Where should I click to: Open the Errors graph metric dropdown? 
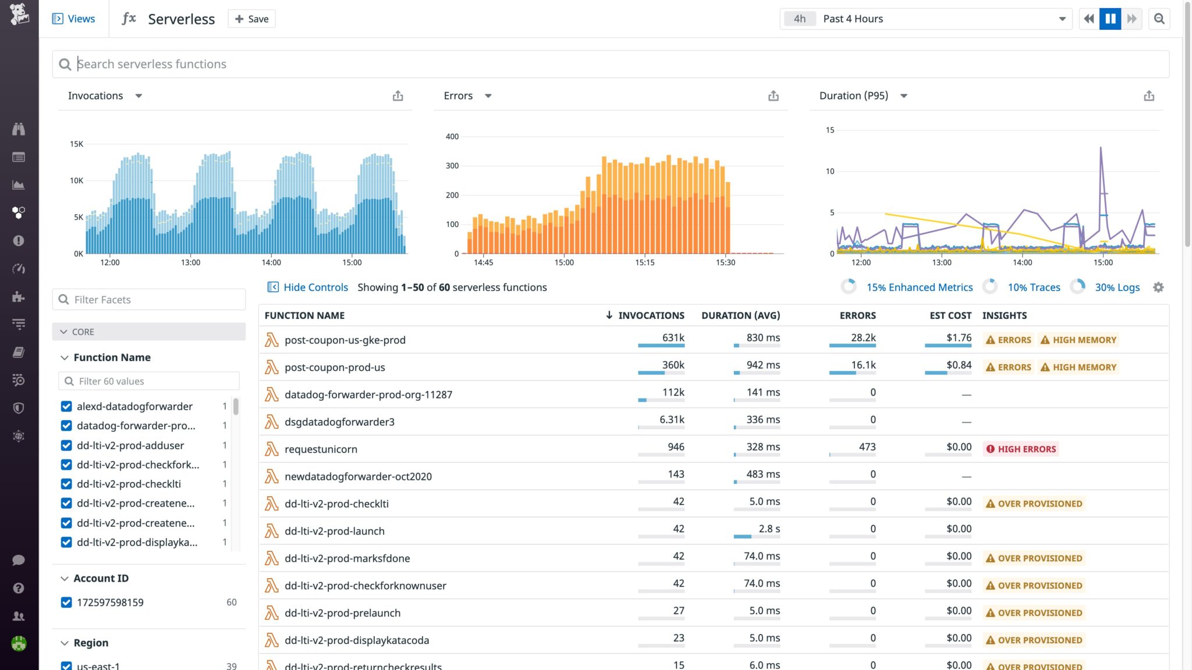click(488, 96)
